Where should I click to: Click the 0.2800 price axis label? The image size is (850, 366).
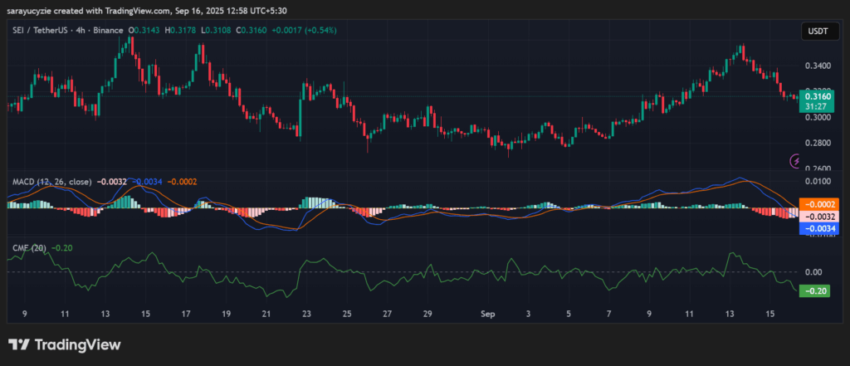click(818, 143)
